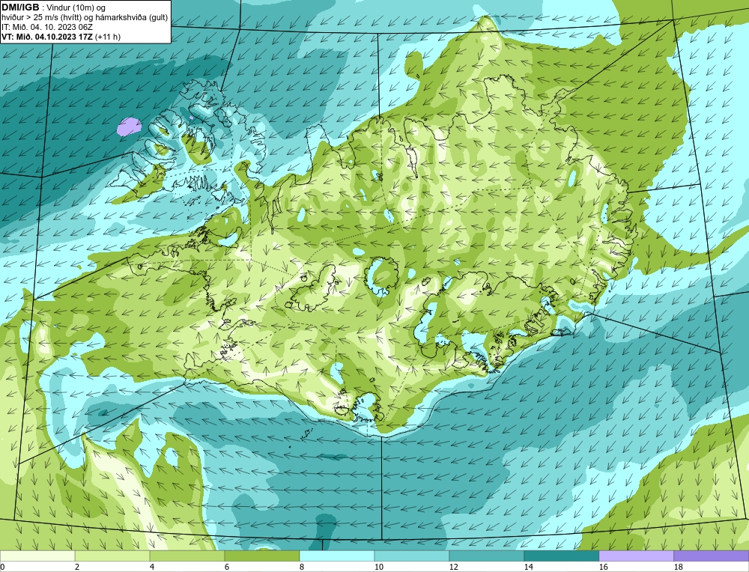
Task: Click the "Vindur (10m) og" text
Action: [x=77, y=7]
